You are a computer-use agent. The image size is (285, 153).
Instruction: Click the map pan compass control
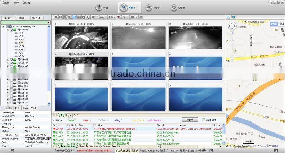(x=232, y=26)
